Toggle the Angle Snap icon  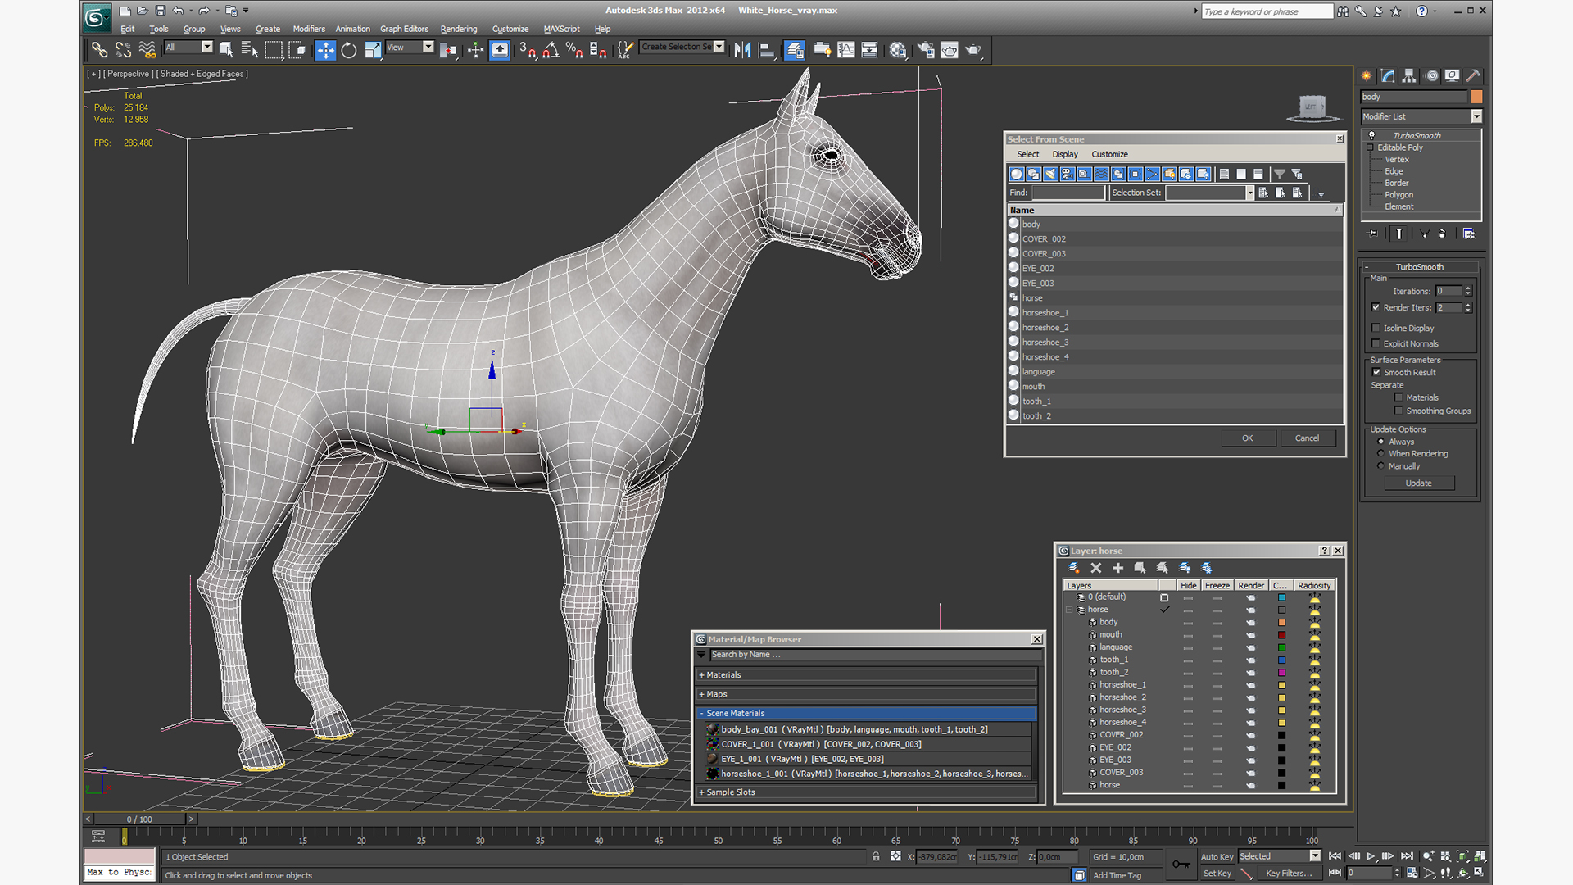551,51
